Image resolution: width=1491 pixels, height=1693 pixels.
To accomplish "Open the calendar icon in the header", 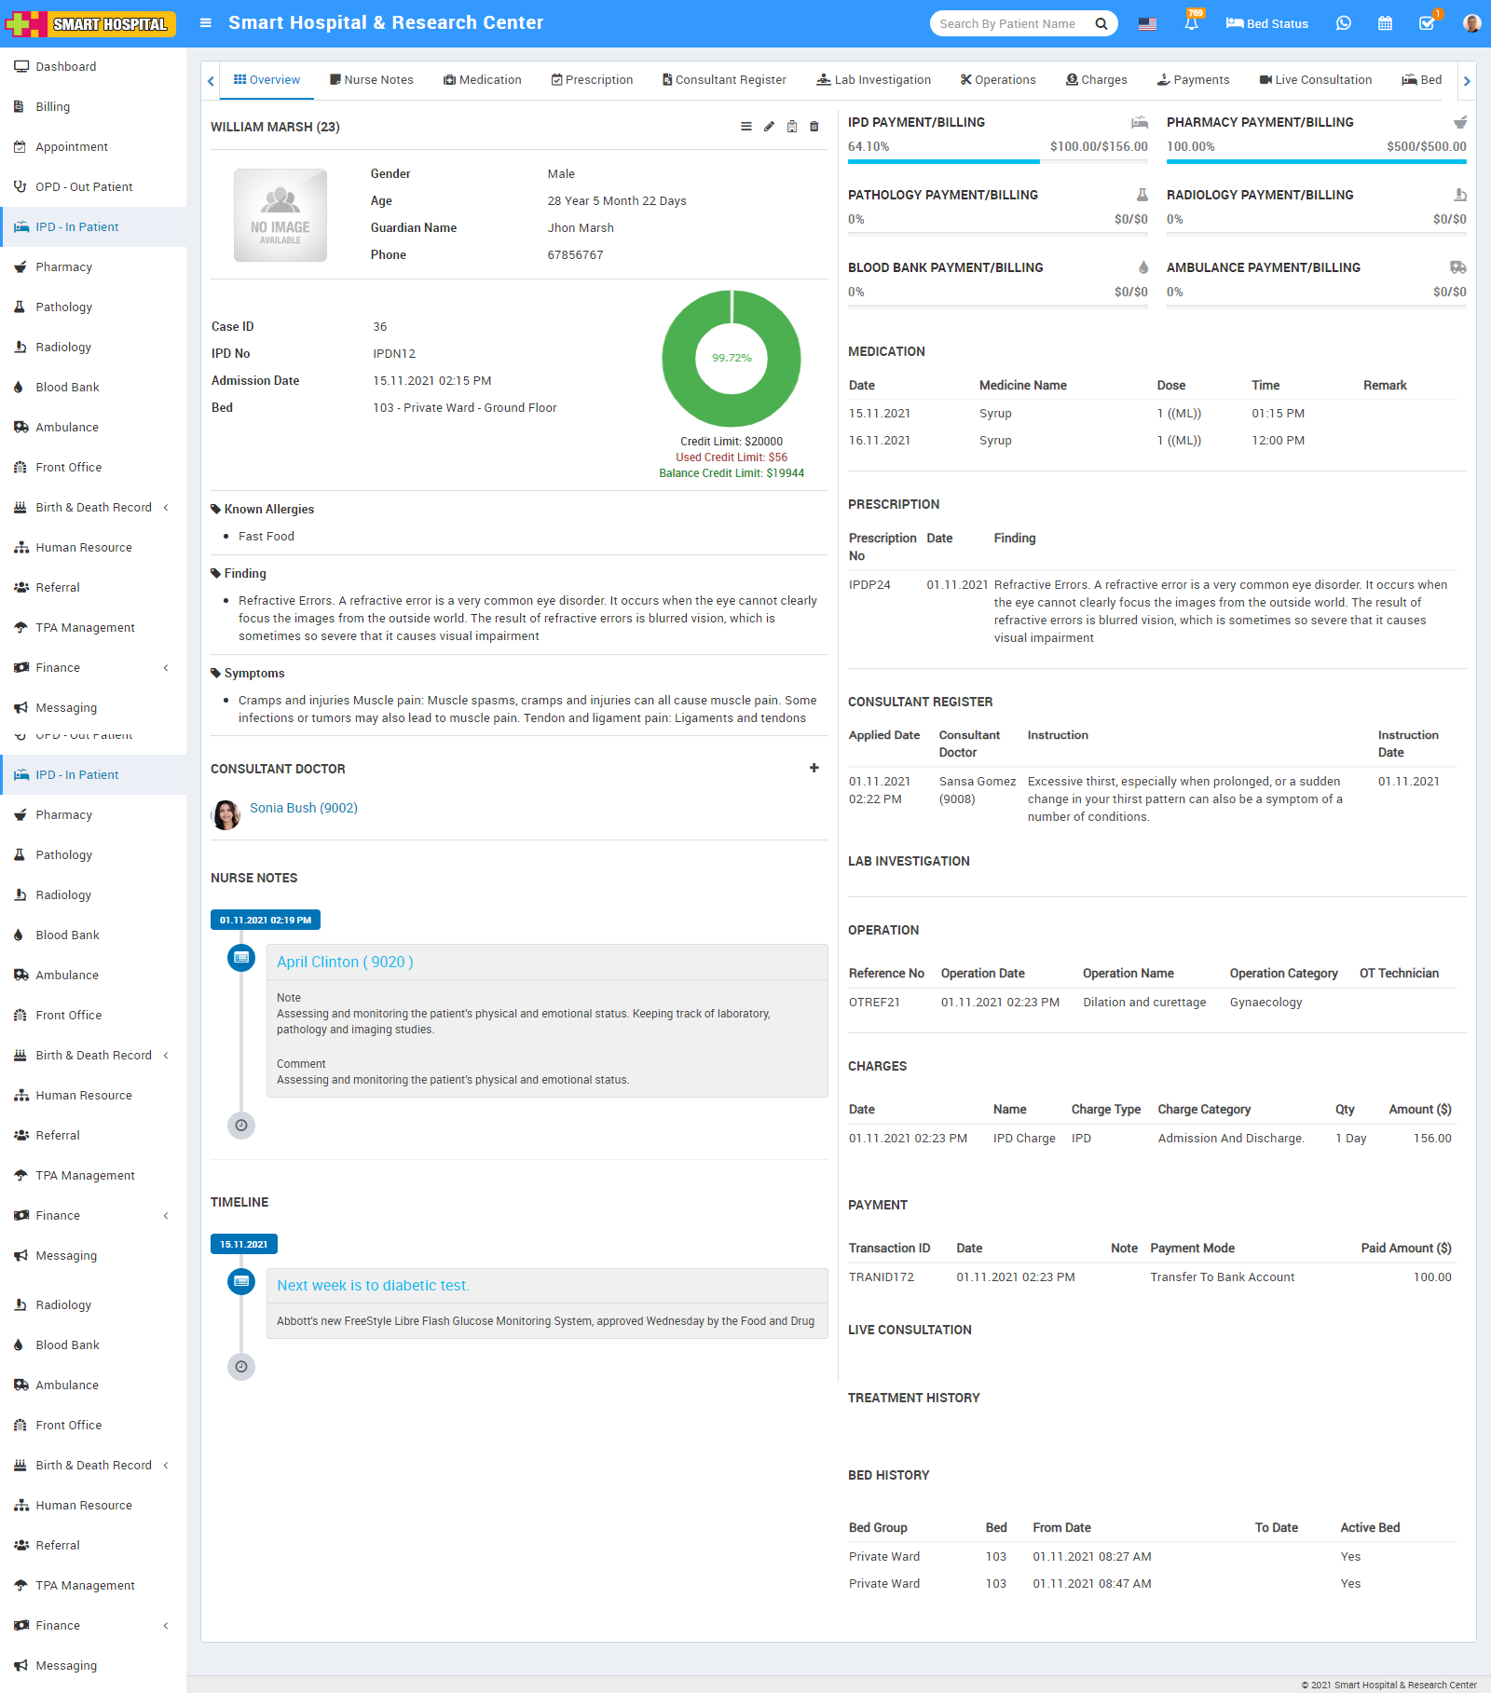I will pyautogui.click(x=1386, y=23).
